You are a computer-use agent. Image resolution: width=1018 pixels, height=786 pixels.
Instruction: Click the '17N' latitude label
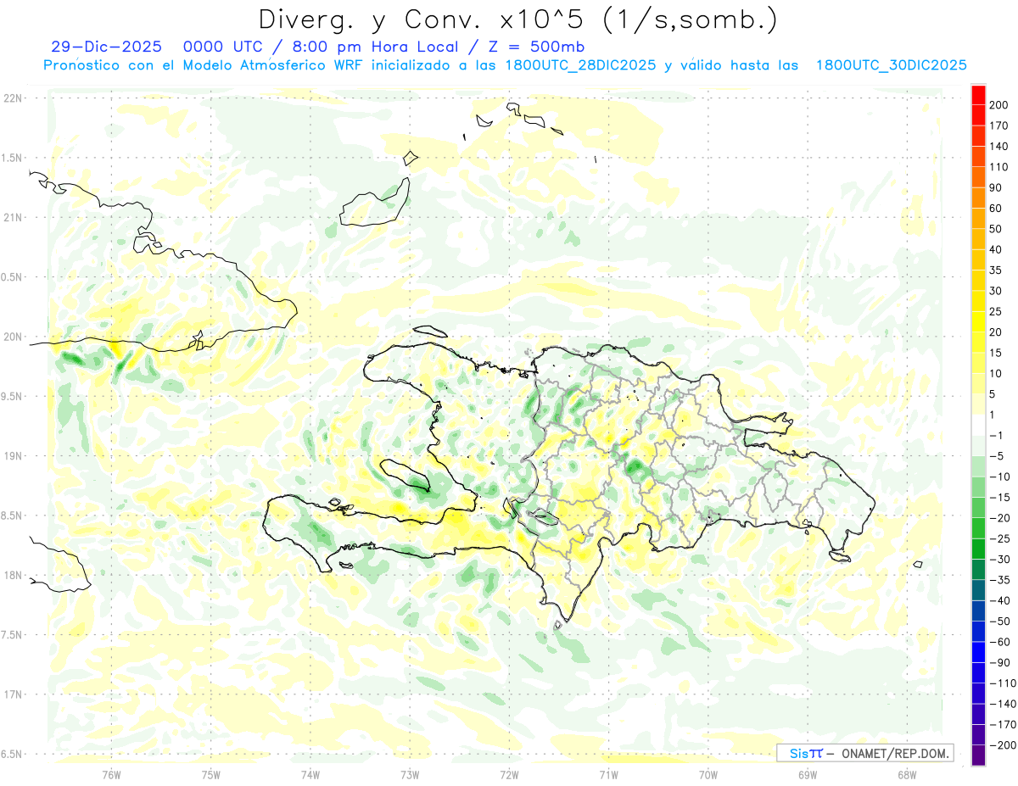pos(12,694)
